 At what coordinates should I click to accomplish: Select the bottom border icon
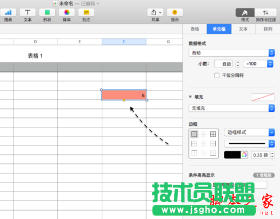point(213,153)
